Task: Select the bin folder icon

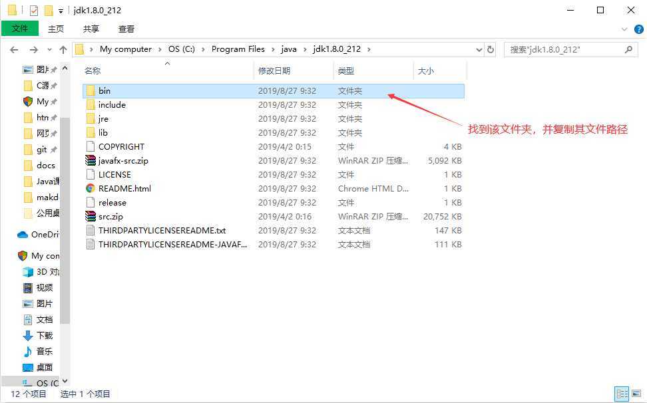Action: pyautogui.click(x=91, y=90)
